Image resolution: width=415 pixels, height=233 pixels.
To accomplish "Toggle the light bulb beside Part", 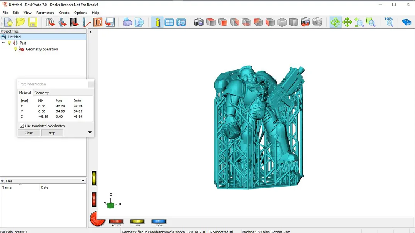I will 10,43.
